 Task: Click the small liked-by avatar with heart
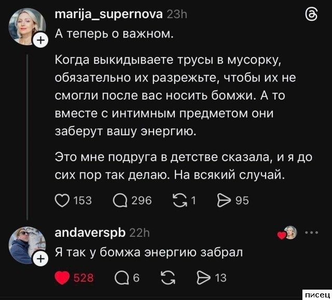(289, 234)
